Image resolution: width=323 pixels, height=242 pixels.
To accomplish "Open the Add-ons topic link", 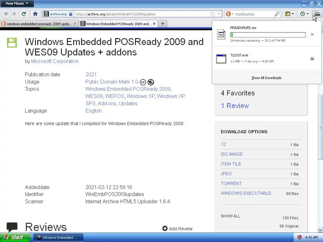I will 107,103.
